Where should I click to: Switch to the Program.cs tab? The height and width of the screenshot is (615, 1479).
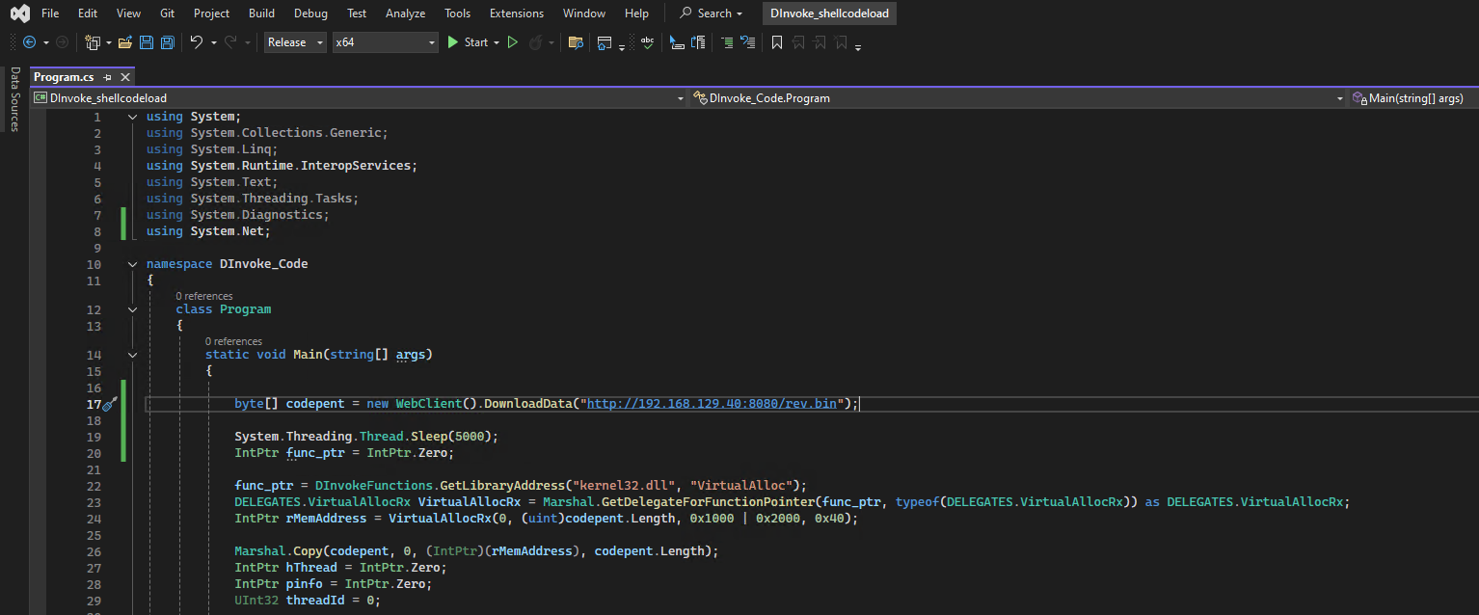click(64, 77)
